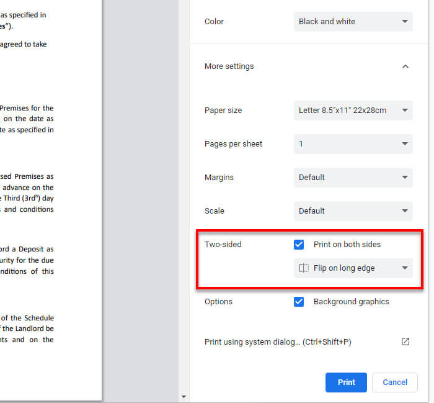The height and width of the screenshot is (403, 434).
Task: Click the More settings label
Action: click(x=229, y=66)
